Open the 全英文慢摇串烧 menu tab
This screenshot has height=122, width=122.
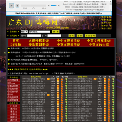[x=99, y=41]
